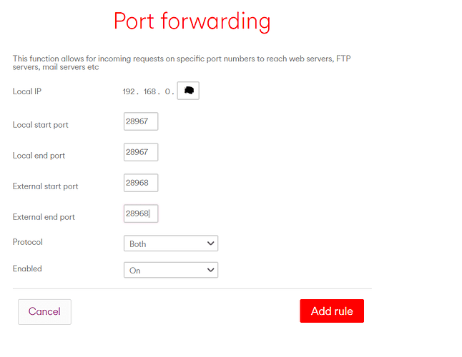Click the Local end port field
This screenshot has width=462, height=357.
click(x=141, y=152)
